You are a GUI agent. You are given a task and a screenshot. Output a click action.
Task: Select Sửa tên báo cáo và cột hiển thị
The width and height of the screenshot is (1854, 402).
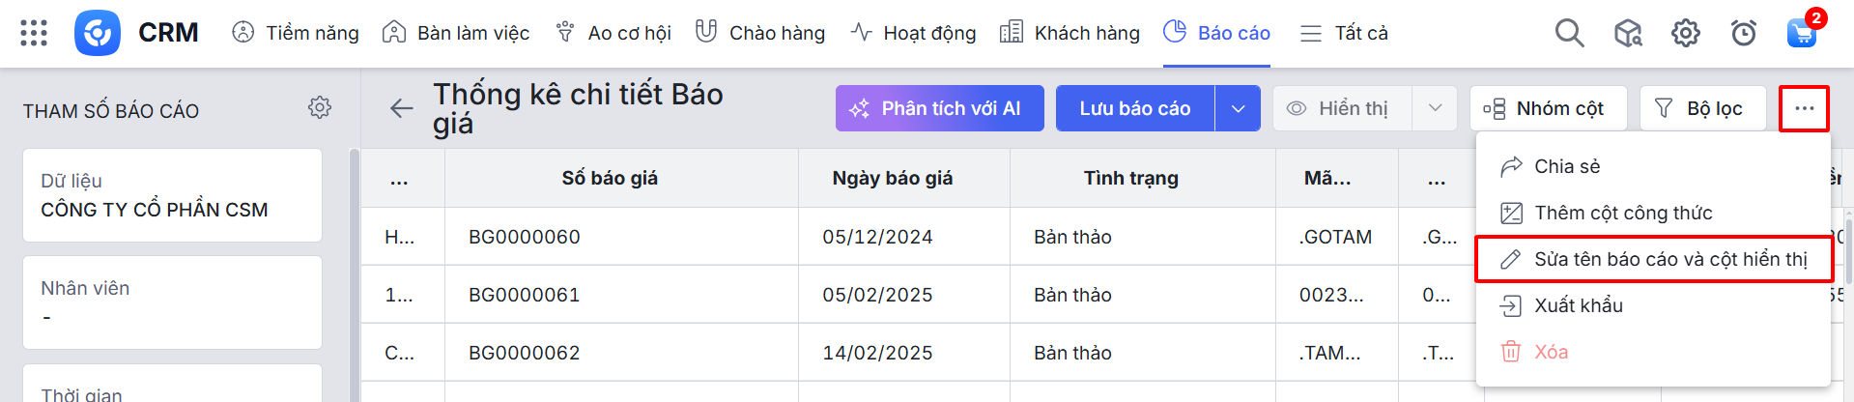pyautogui.click(x=1654, y=259)
